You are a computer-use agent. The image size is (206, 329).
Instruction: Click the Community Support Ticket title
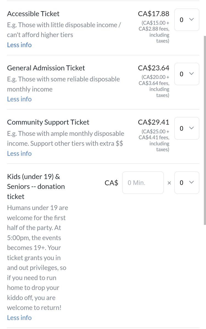click(48, 122)
